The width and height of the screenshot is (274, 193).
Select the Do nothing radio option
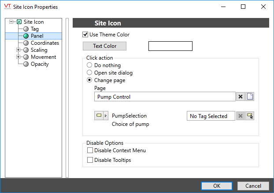[x=89, y=65]
